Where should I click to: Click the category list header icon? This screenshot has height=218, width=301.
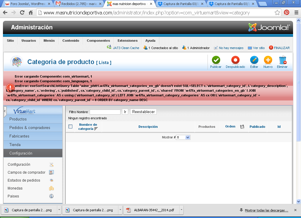(x=17, y=61)
